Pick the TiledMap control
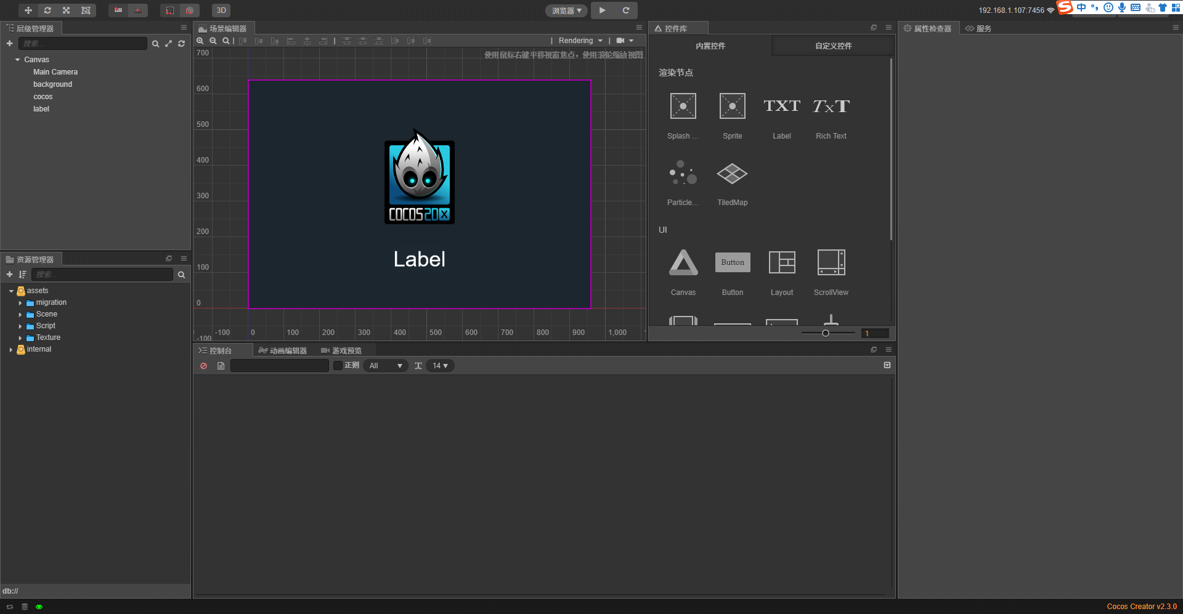The height and width of the screenshot is (614, 1183). point(732,182)
